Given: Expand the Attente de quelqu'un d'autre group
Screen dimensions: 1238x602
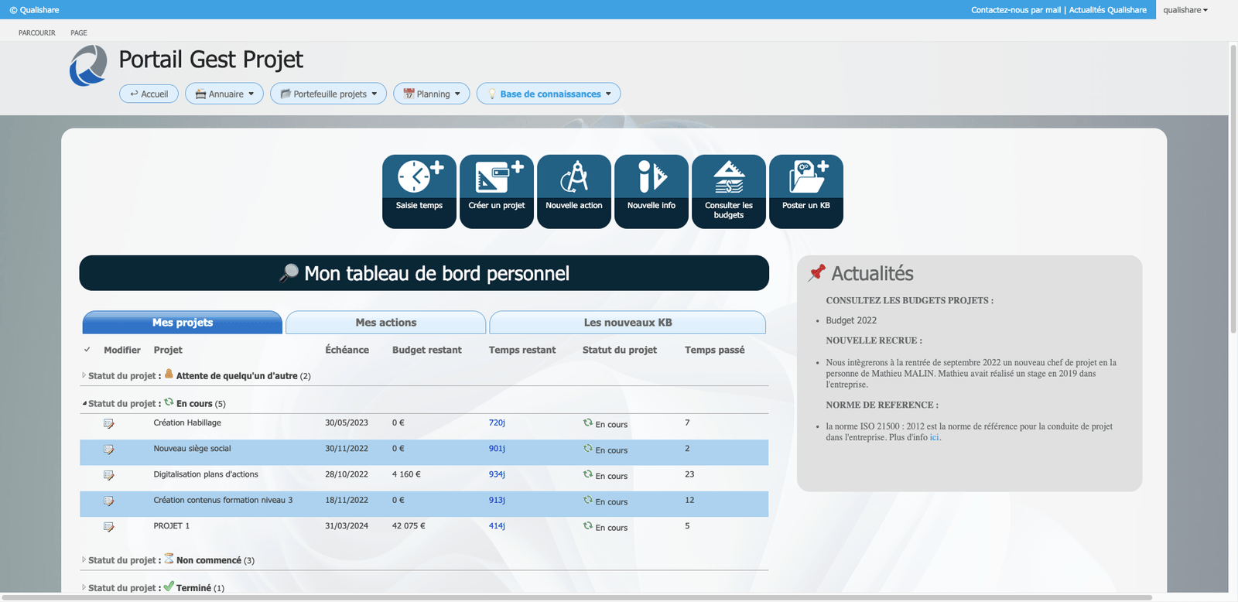Looking at the screenshot, I should (84, 375).
